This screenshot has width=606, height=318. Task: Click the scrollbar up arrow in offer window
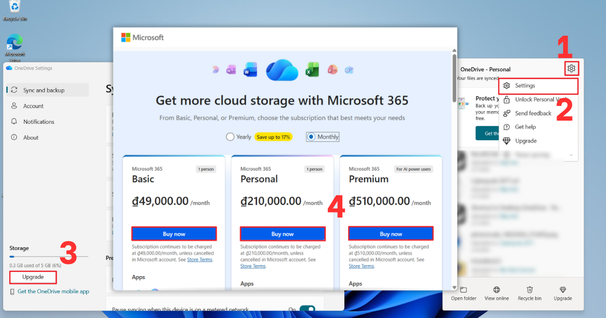[x=454, y=51]
